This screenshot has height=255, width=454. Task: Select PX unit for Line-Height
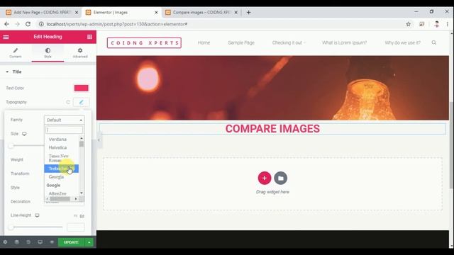[75, 216]
